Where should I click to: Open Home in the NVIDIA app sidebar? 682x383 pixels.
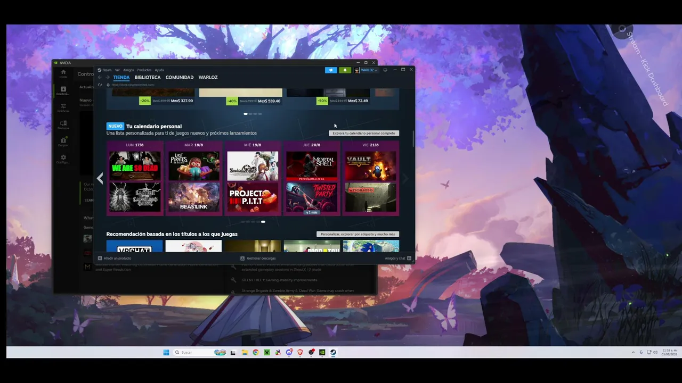point(63,73)
